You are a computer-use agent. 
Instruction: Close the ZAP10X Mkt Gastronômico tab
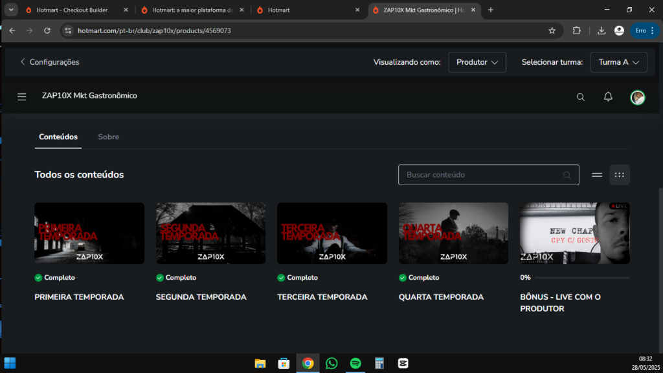(473, 10)
